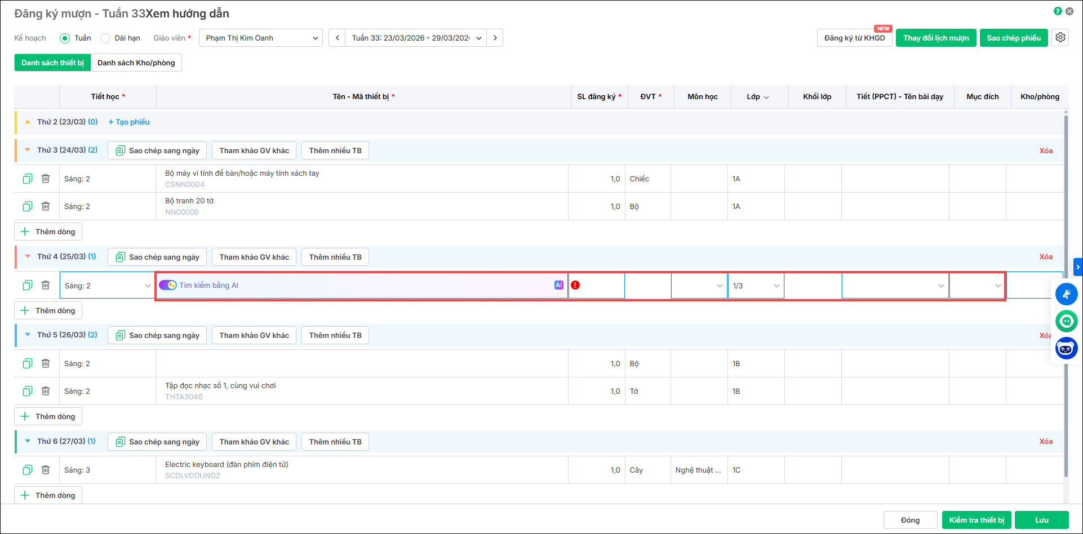The image size is (1083, 534).
Task: Click Tạo phiếu link for Thứ 2
Action: (129, 122)
